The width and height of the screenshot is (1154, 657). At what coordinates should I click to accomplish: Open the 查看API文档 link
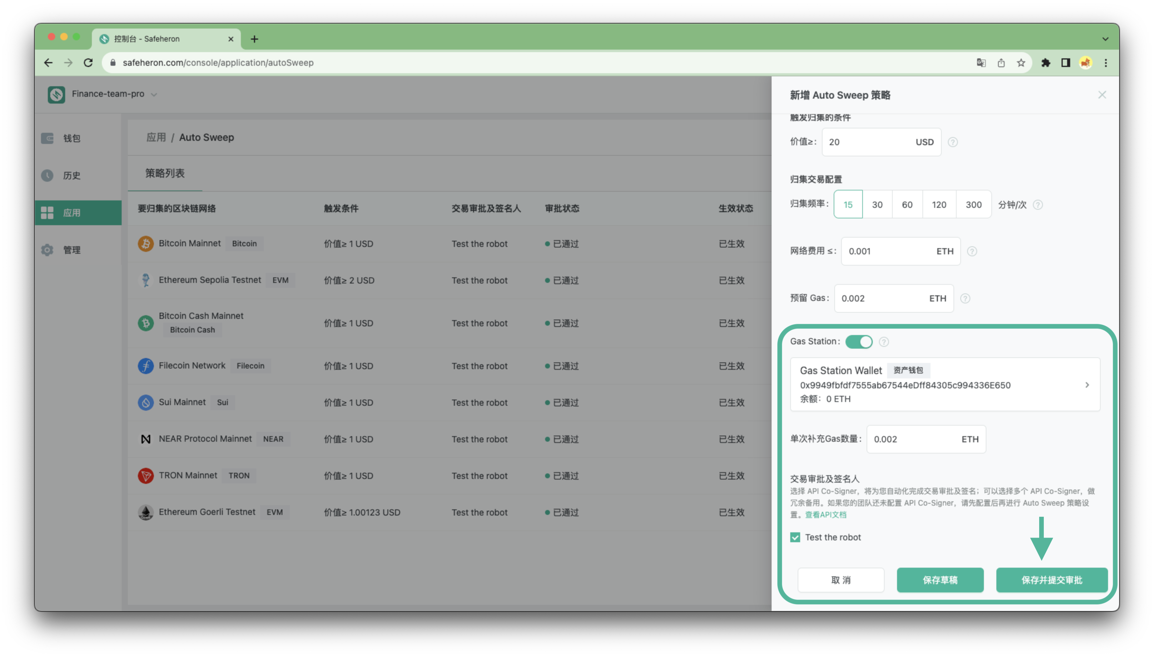click(825, 515)
